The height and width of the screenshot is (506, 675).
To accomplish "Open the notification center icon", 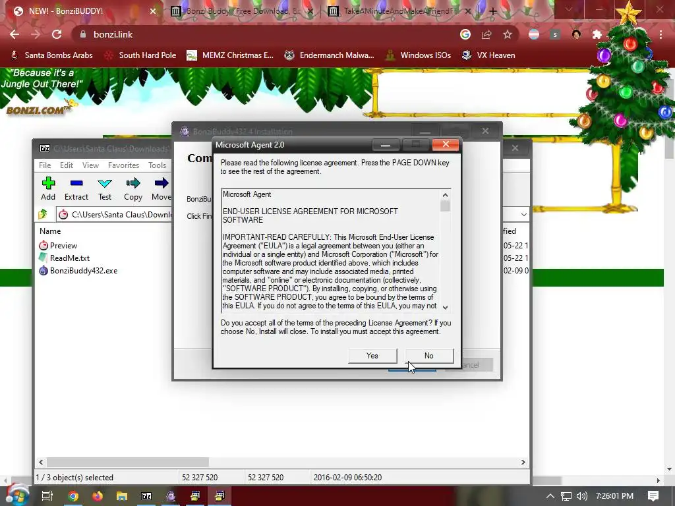I will pos(653,496).
